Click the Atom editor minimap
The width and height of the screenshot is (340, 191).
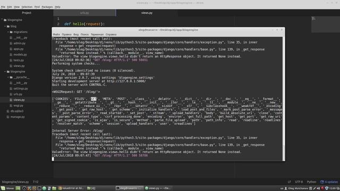[325, 24]
